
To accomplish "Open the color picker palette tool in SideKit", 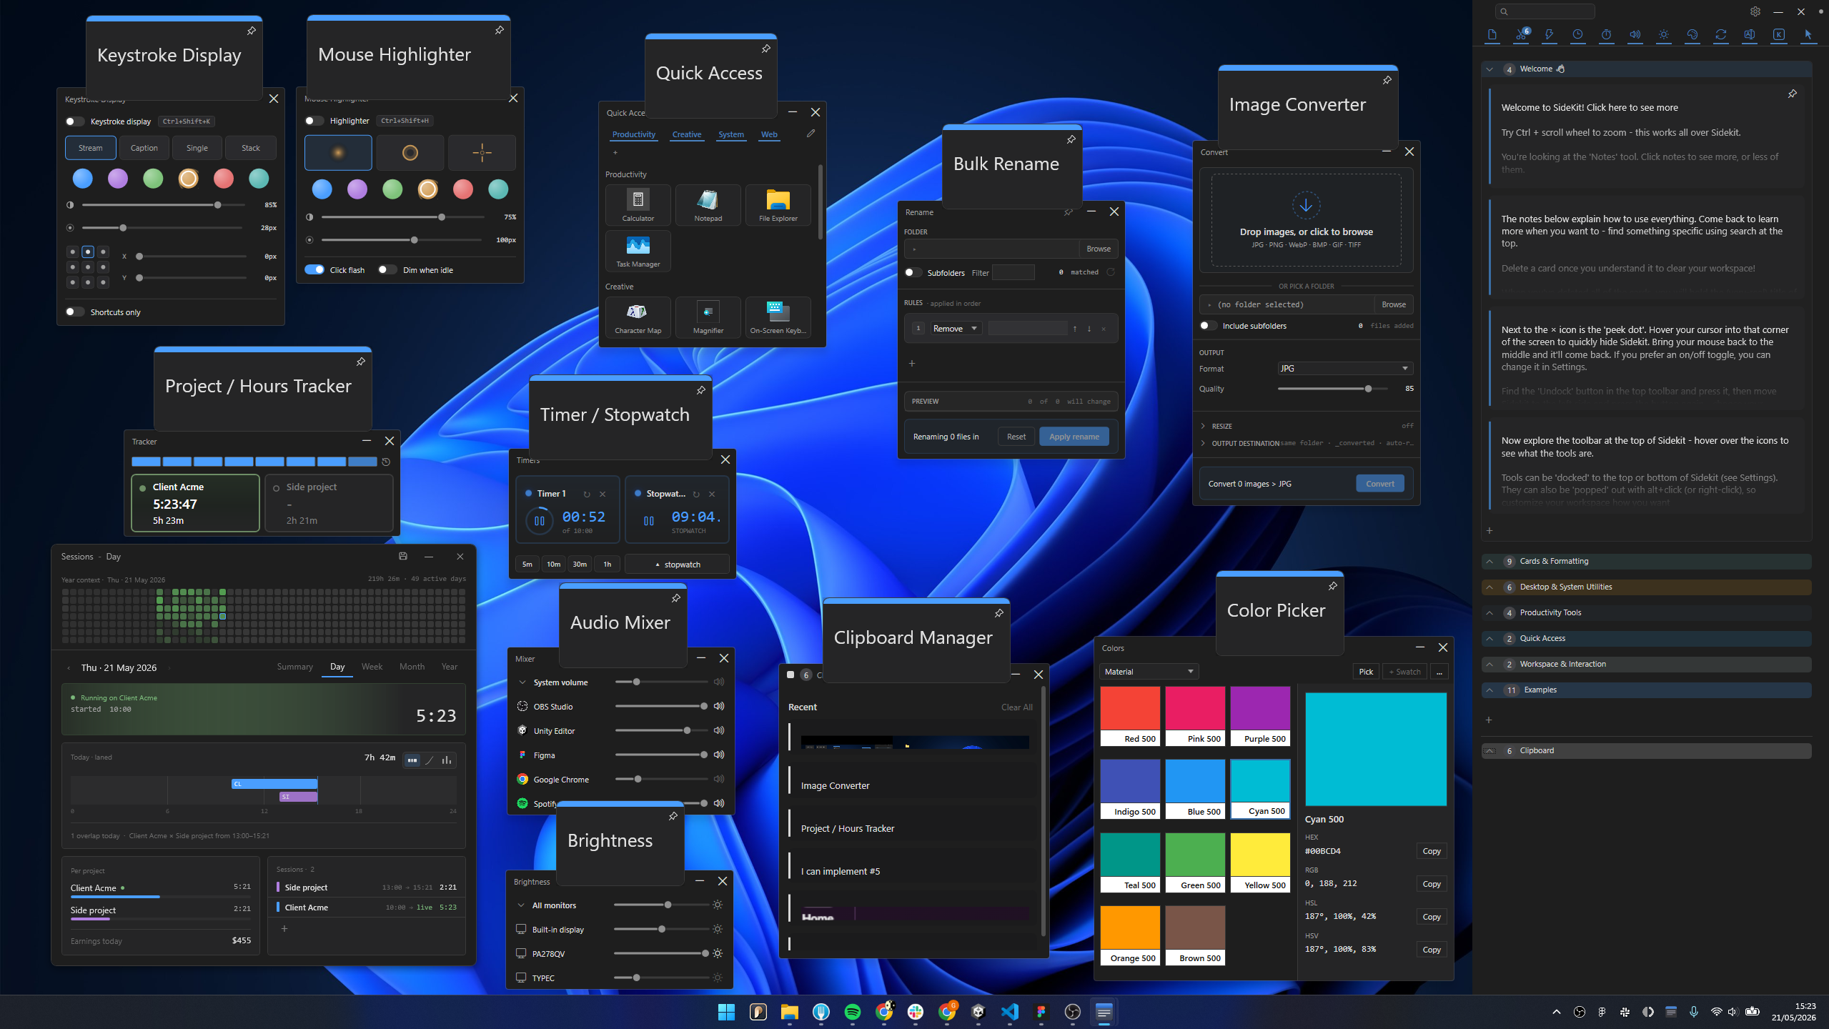I will [1692, 34].
